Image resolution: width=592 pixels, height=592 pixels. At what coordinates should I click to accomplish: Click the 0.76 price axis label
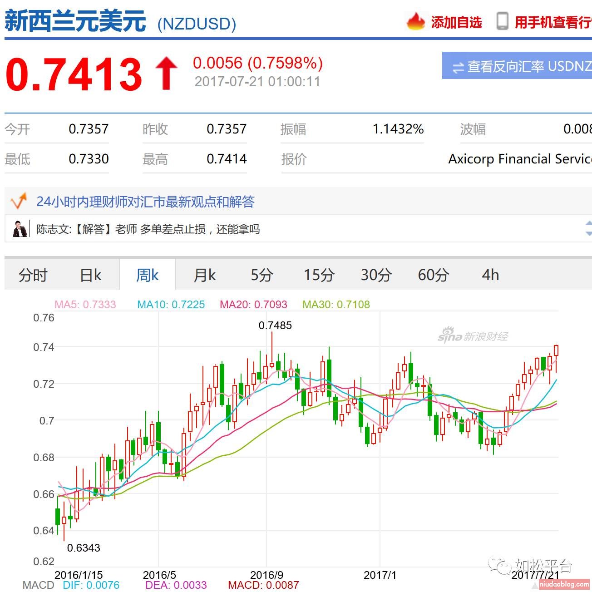(x=44, y=318)
